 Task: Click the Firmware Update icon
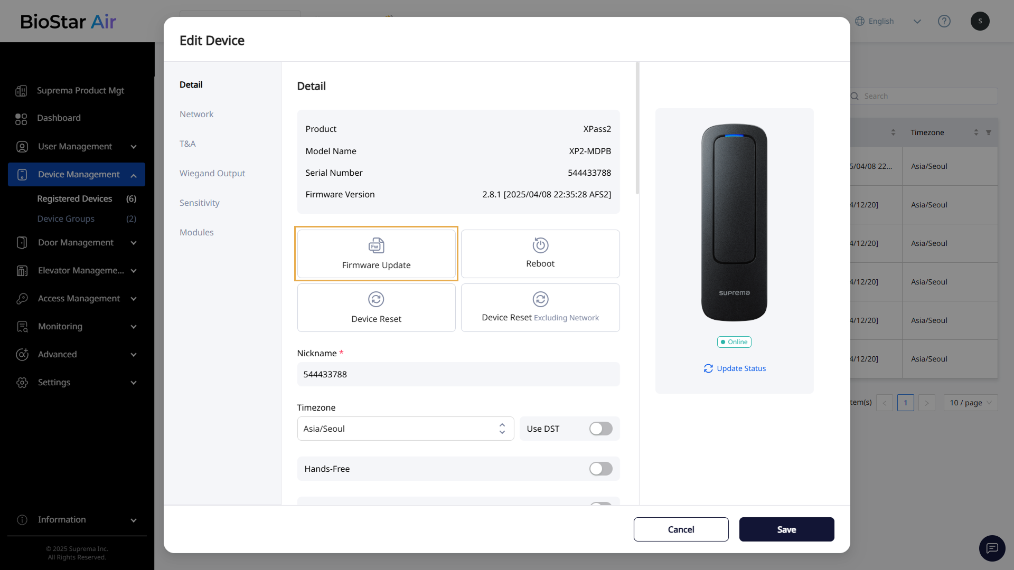point(376,245)
